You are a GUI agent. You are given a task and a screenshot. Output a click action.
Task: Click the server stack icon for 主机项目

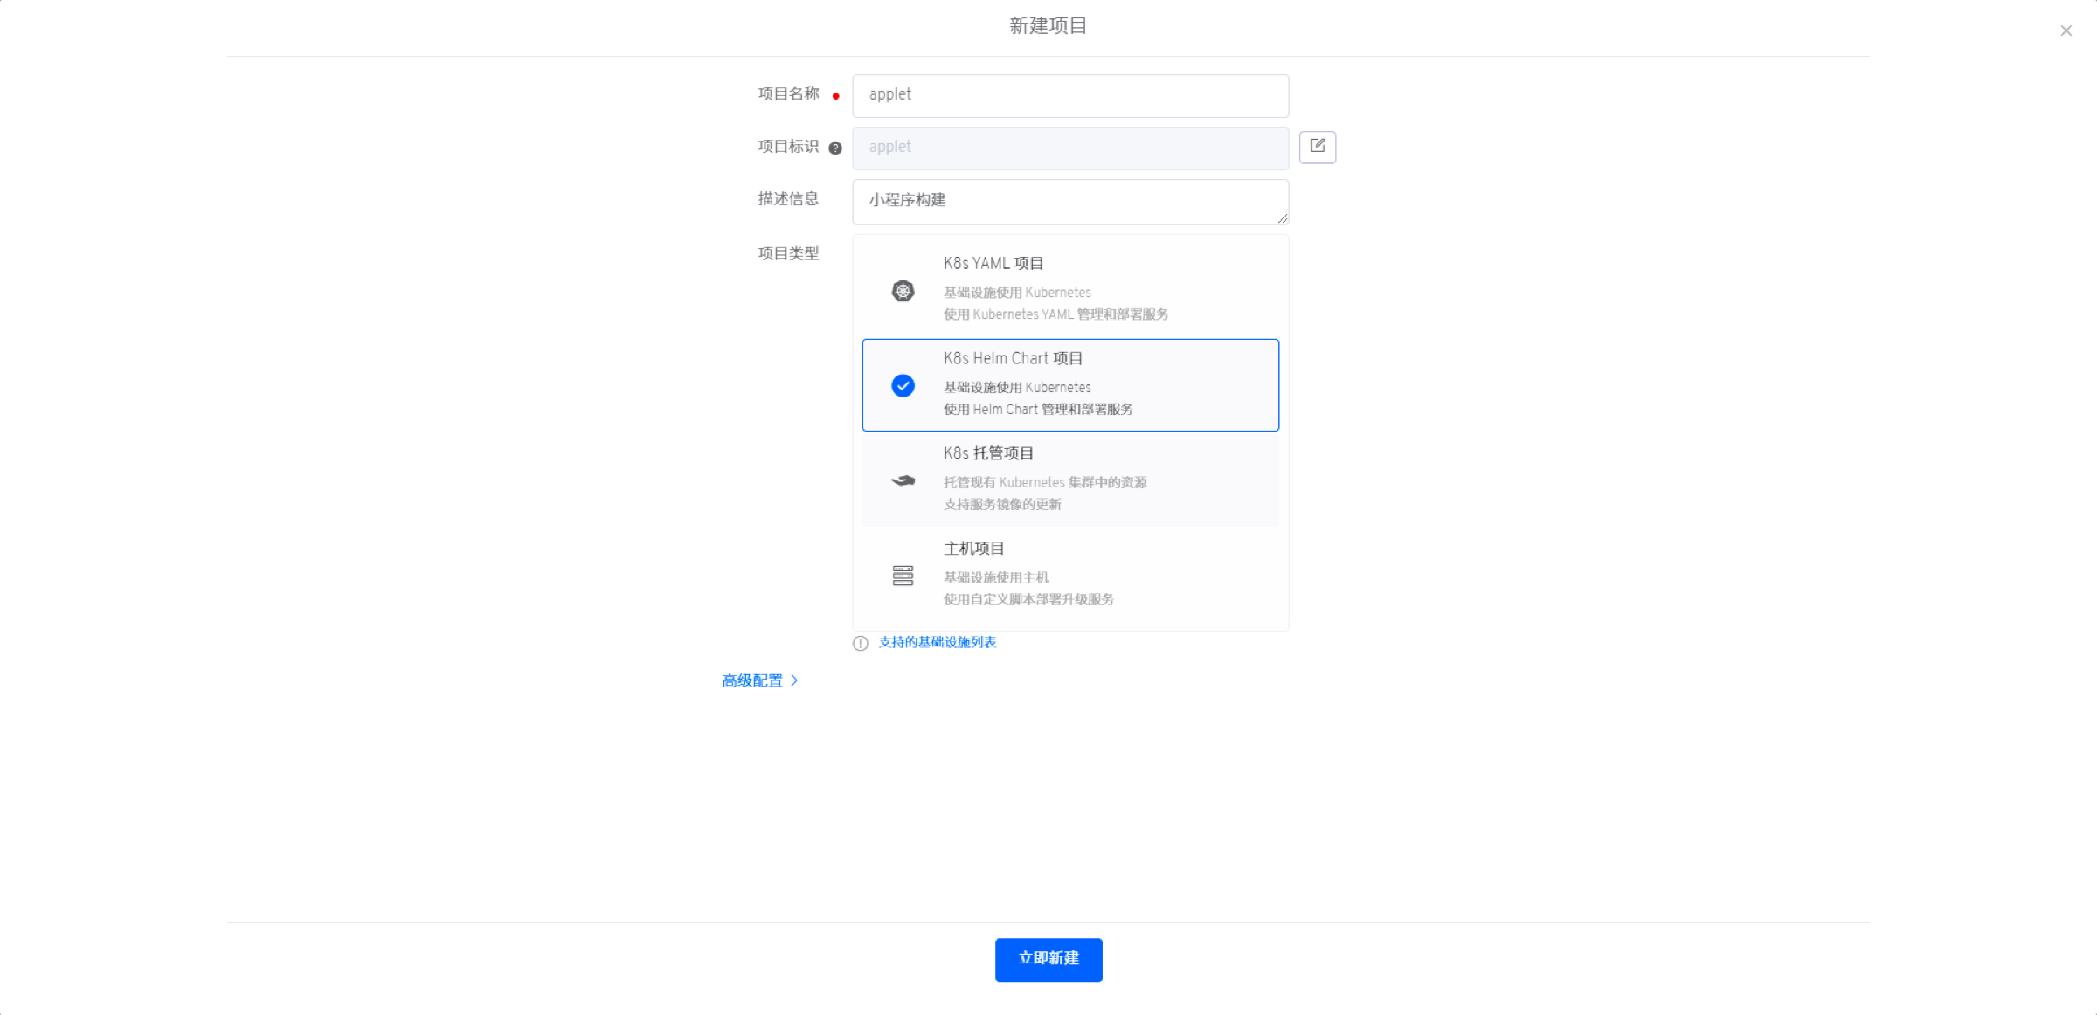tap(903, 576)
